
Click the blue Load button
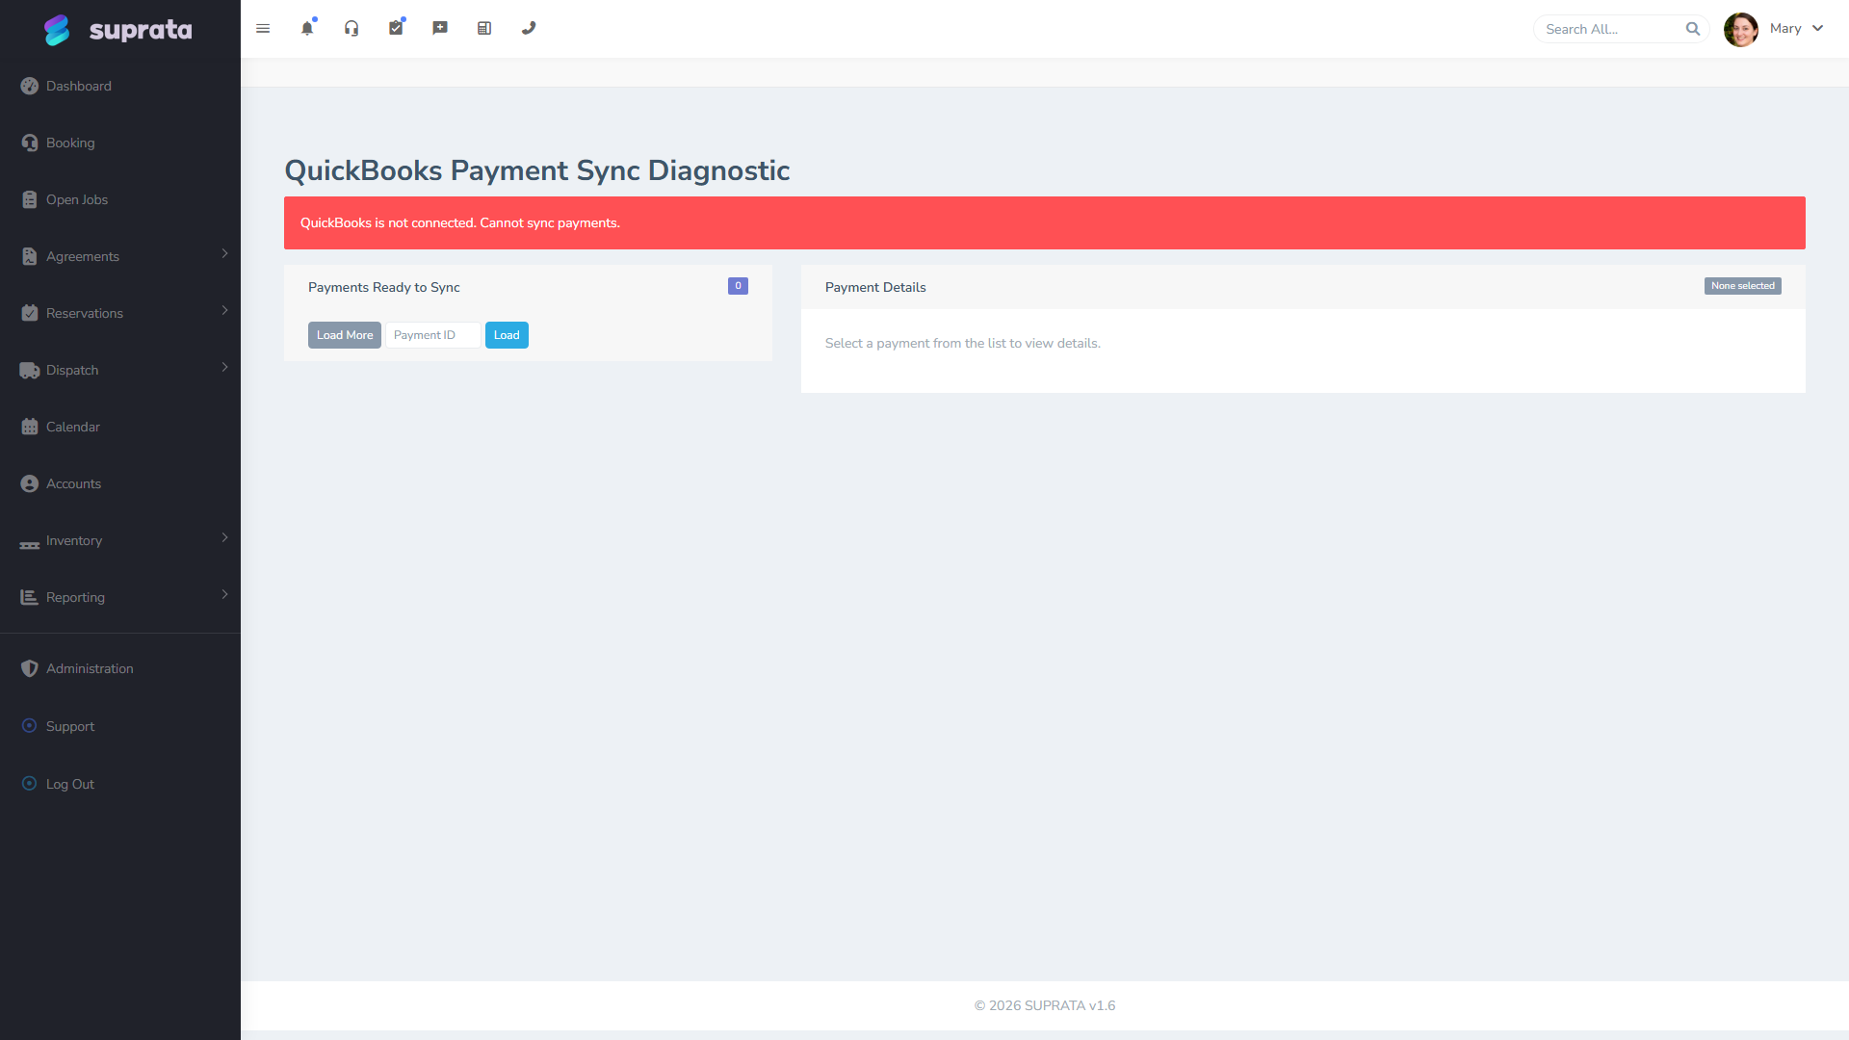click(x=507, y=335)
